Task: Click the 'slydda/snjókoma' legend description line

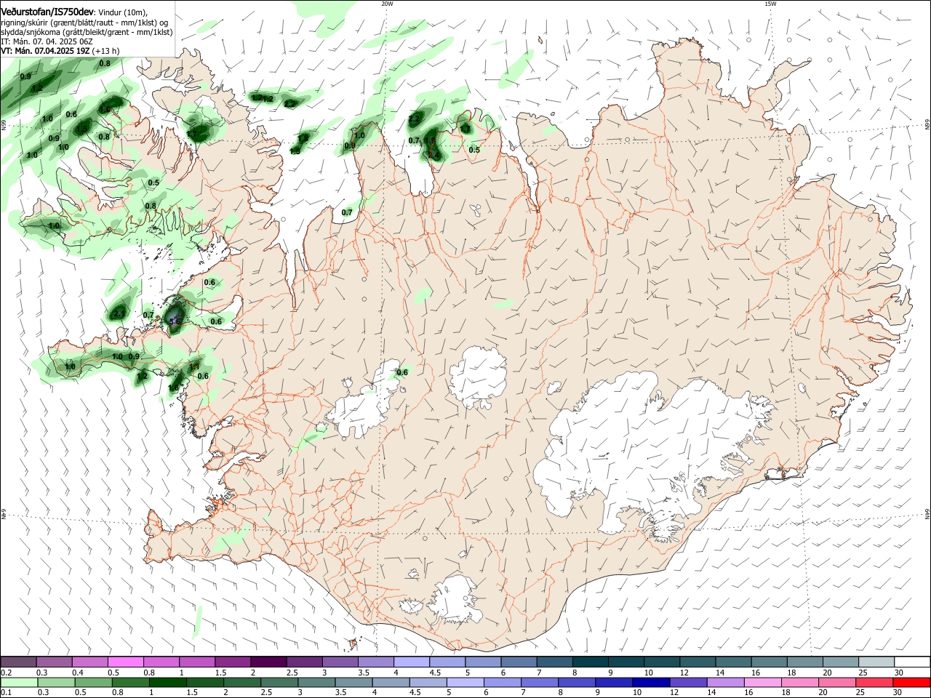Action: click(x=87, y=32)
